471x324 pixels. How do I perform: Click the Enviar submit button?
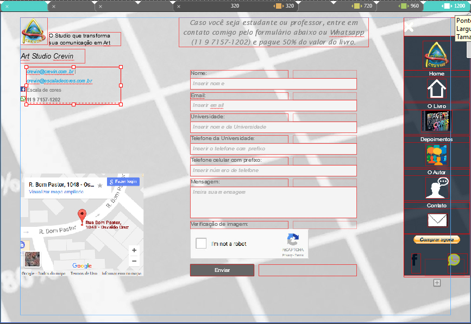coord(222,270)
